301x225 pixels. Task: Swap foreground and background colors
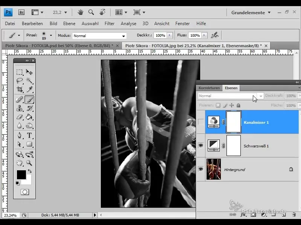(30, 171)
